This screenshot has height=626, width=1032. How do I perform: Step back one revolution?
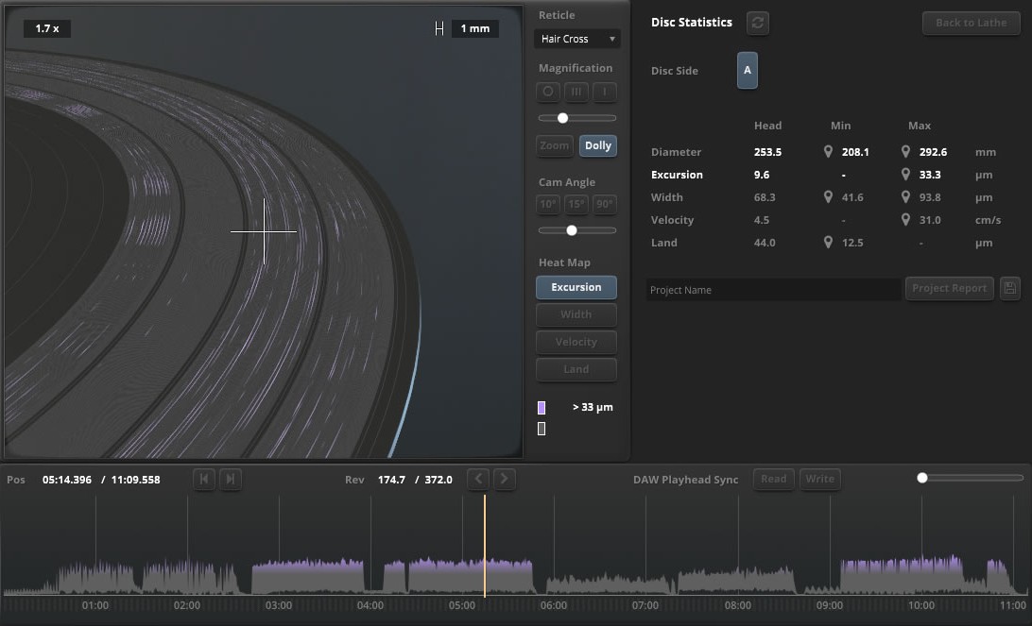pyautogui.click(x=478, y=479)
